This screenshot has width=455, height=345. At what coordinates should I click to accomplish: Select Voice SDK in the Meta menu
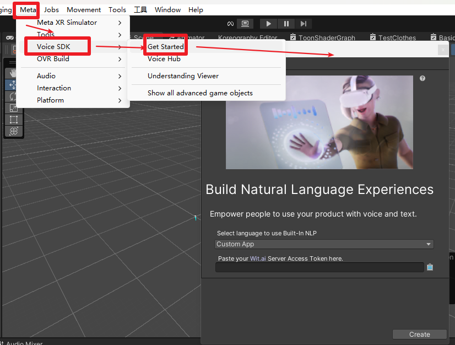[x=73, y=47]
